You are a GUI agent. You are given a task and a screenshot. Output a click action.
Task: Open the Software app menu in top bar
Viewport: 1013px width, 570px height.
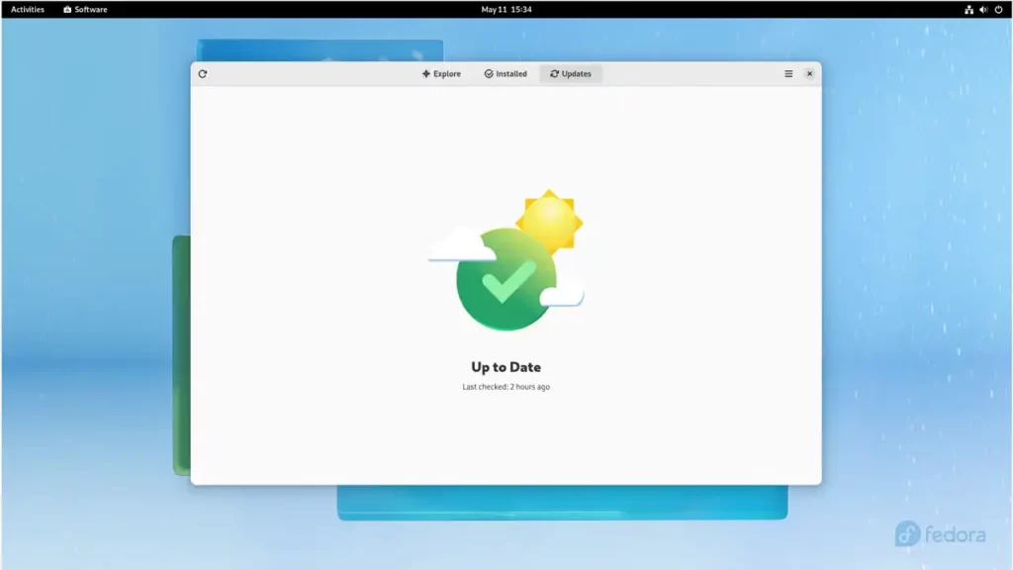(x=85, y=9)
